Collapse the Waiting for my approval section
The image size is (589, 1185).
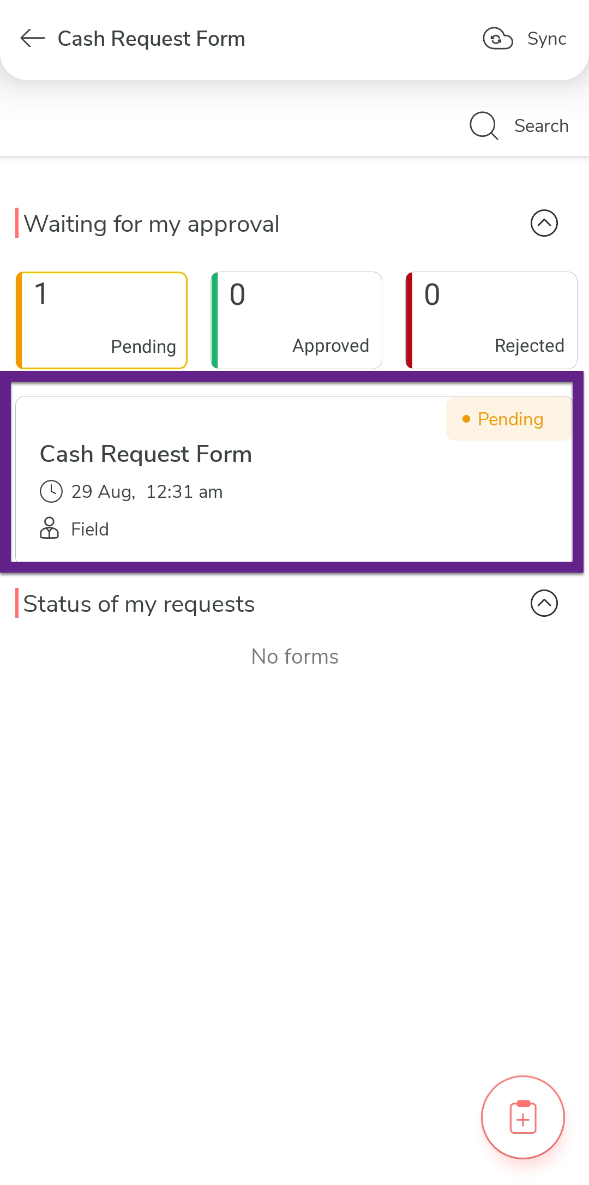click(544, 223)
